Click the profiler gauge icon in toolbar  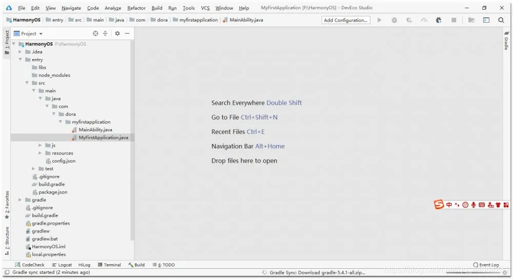(424, 20)
